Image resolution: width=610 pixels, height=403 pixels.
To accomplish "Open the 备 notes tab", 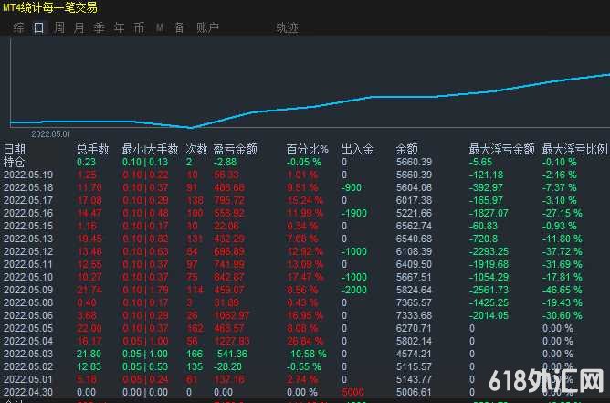I will click(179, 27).
